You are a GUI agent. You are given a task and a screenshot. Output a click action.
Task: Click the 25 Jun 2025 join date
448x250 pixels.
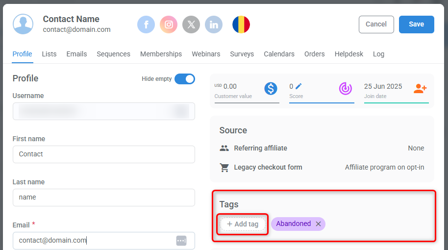tap(383, 86)
